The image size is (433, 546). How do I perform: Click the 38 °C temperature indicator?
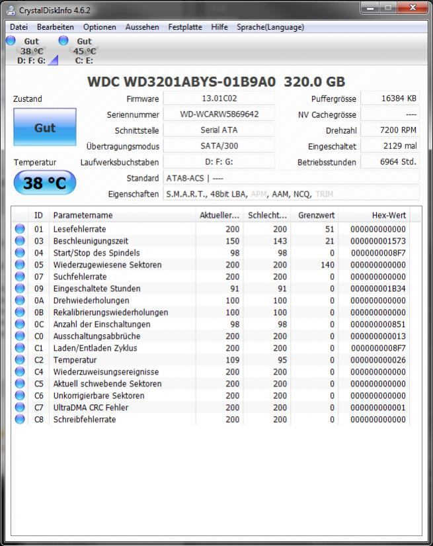tap(44, 183)
